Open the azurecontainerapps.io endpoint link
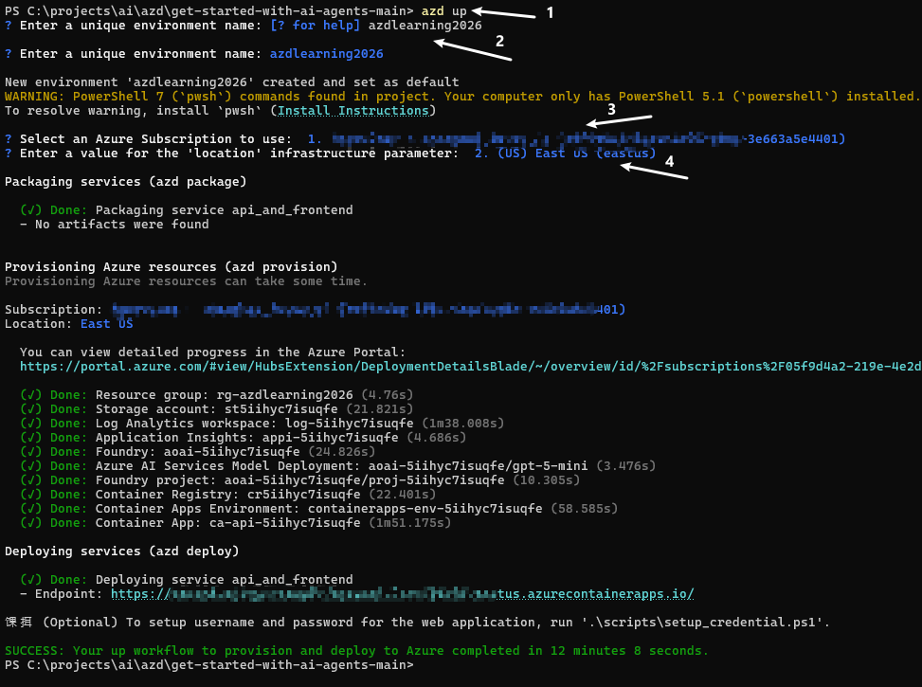This screenshot has width=922, height=687. (402, 594)
